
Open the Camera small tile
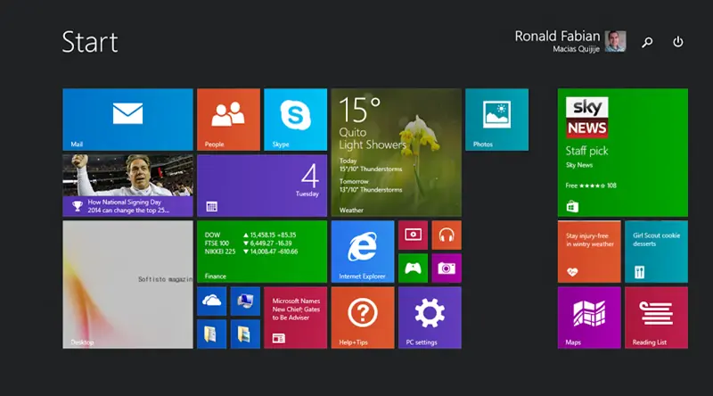pos(447,268)
